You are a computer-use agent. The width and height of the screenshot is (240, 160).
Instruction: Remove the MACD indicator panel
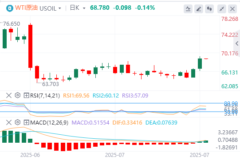[x=9, y=122]
